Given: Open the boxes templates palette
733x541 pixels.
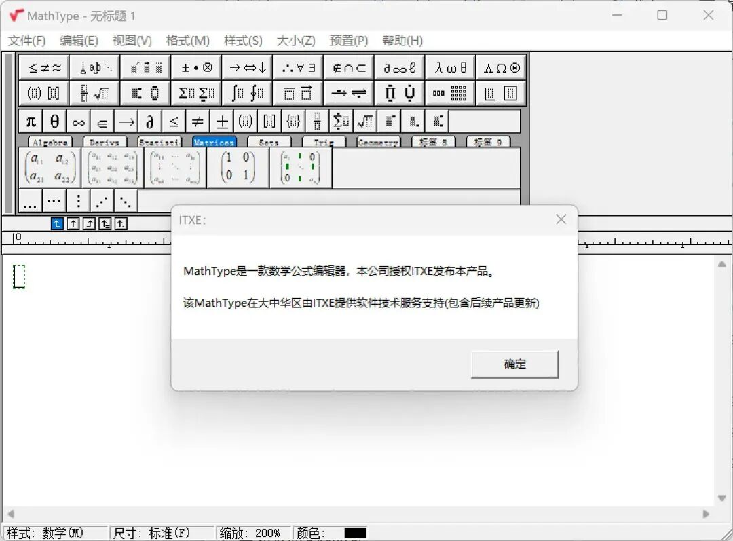Looking at the screenshot, I should click(502, 93).
